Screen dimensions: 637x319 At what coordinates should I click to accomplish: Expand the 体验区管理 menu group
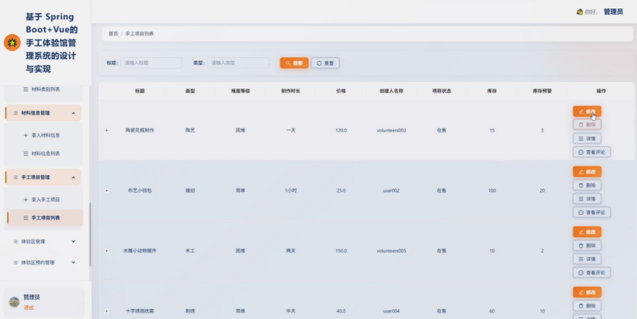click(43, 241)
